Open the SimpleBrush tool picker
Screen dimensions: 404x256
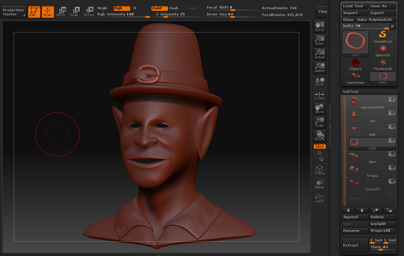tap(382, 37)
